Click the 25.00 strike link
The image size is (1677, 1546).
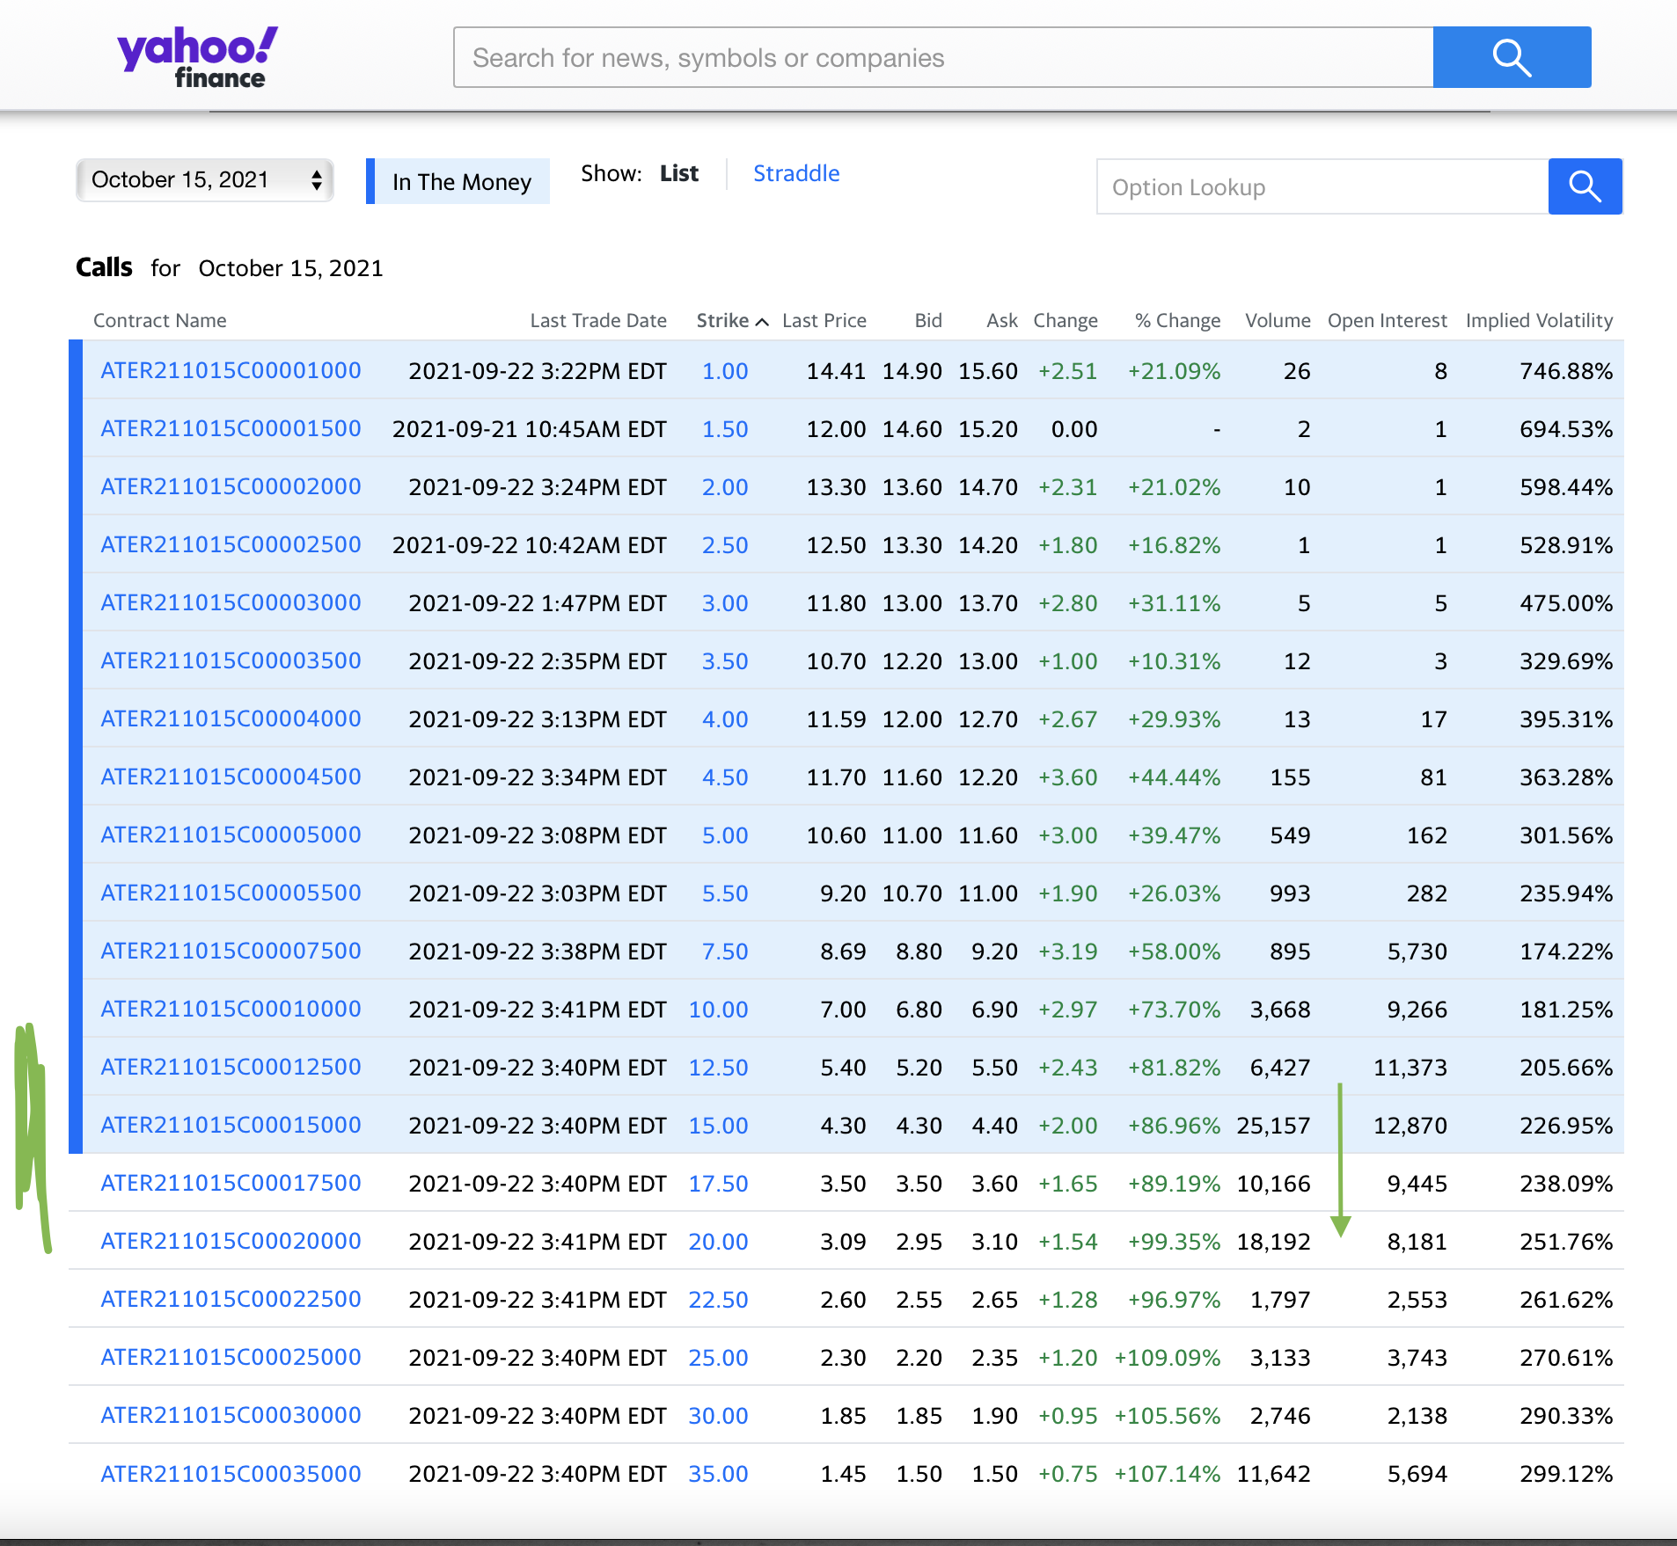pyautogui.click(x=718, y=1357)
